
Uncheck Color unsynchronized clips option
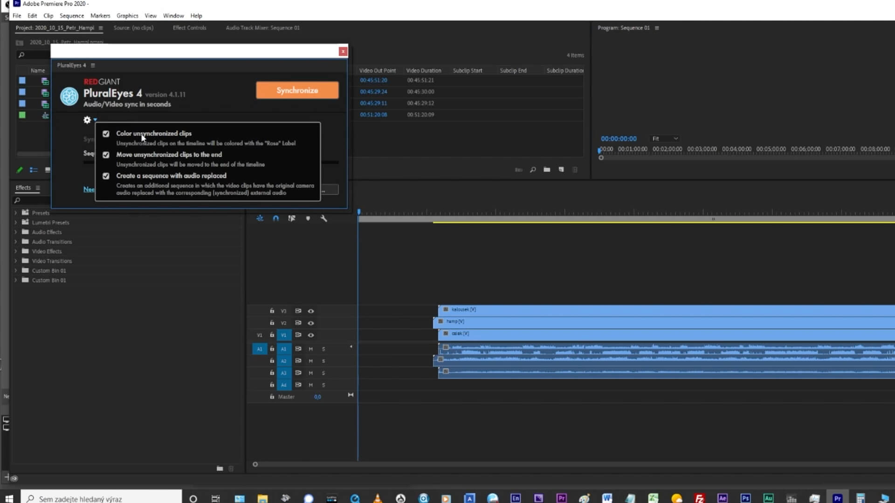[x=106, y=134]
